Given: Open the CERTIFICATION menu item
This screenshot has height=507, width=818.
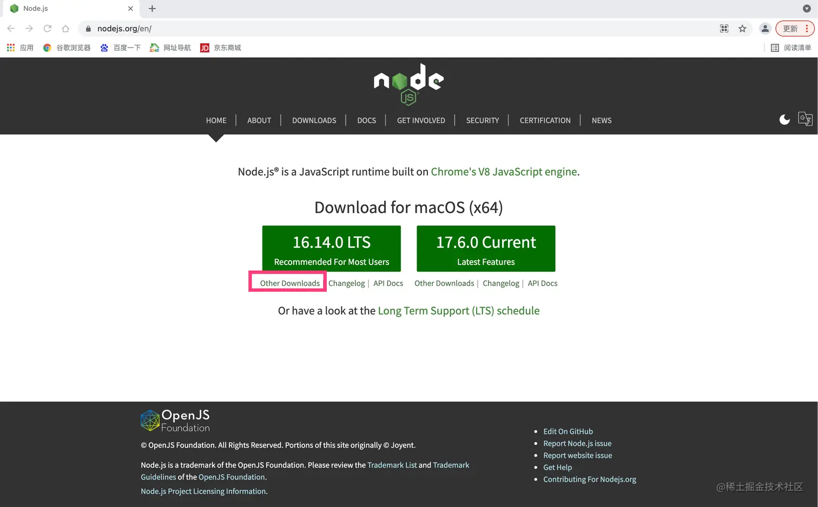Looking at the screenshot, I should (x=545, y=121).
